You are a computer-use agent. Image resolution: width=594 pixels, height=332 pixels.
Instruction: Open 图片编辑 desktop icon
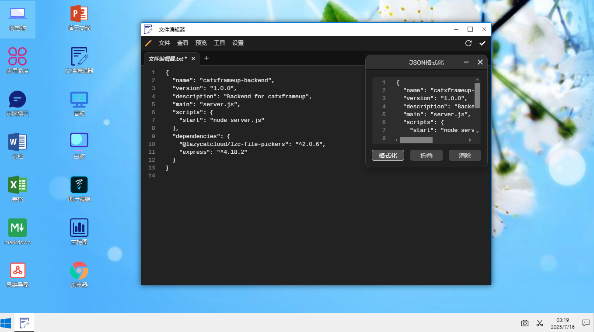click(x=79, y=189)
